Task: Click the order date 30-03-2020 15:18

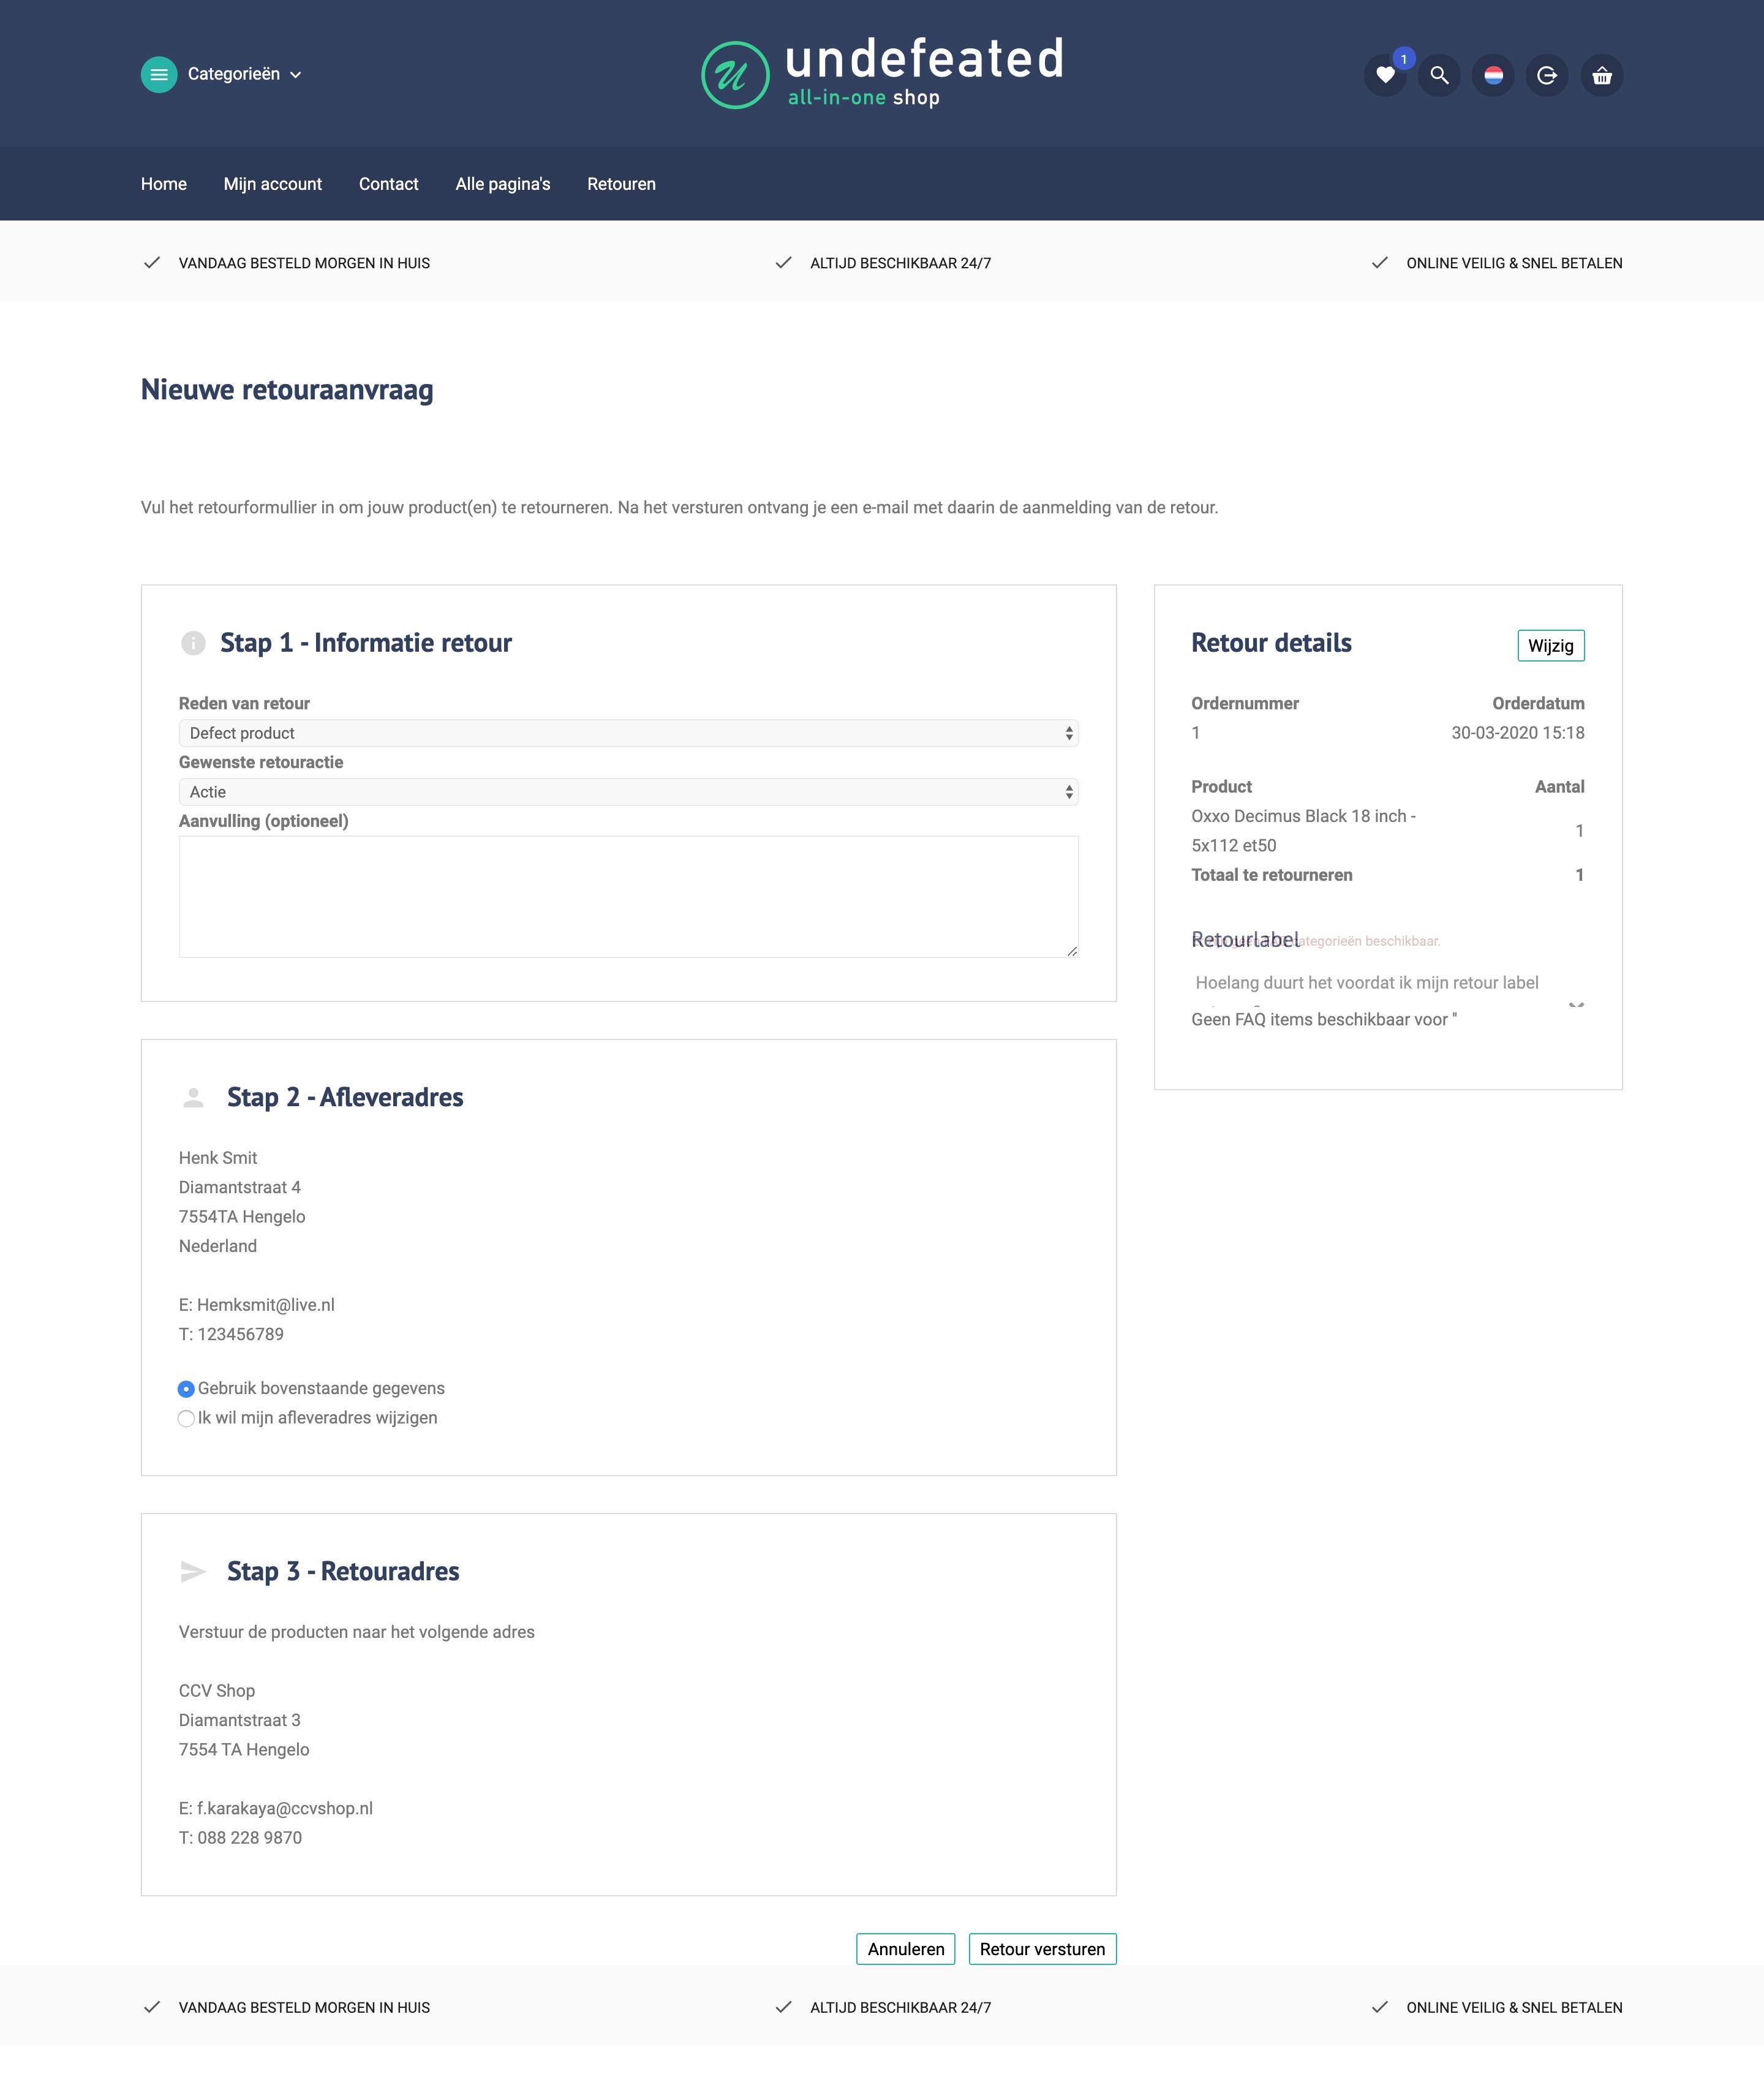Action: coord(1518,733)
